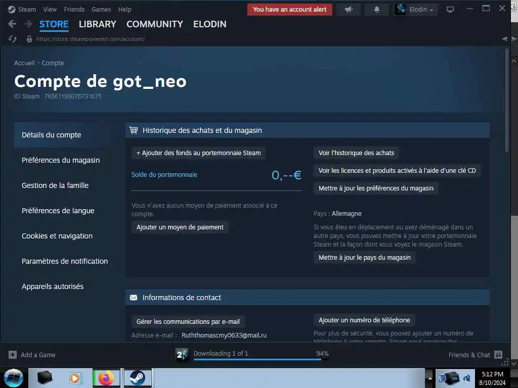Open the Windows Start button
Screen dimensions: 518x388
point(13,378)
